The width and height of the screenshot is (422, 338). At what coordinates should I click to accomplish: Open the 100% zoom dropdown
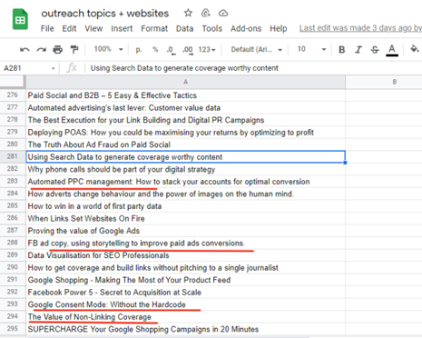click(108, 49)
